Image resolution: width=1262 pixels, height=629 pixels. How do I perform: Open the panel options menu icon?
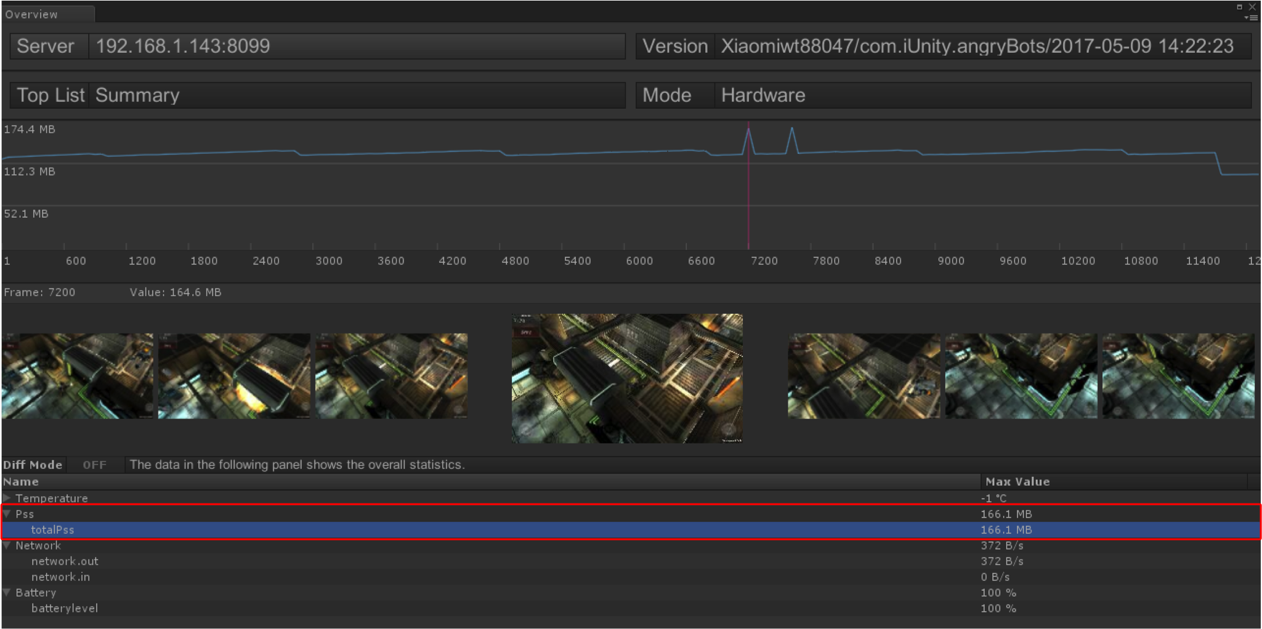tap(1252, 18)
